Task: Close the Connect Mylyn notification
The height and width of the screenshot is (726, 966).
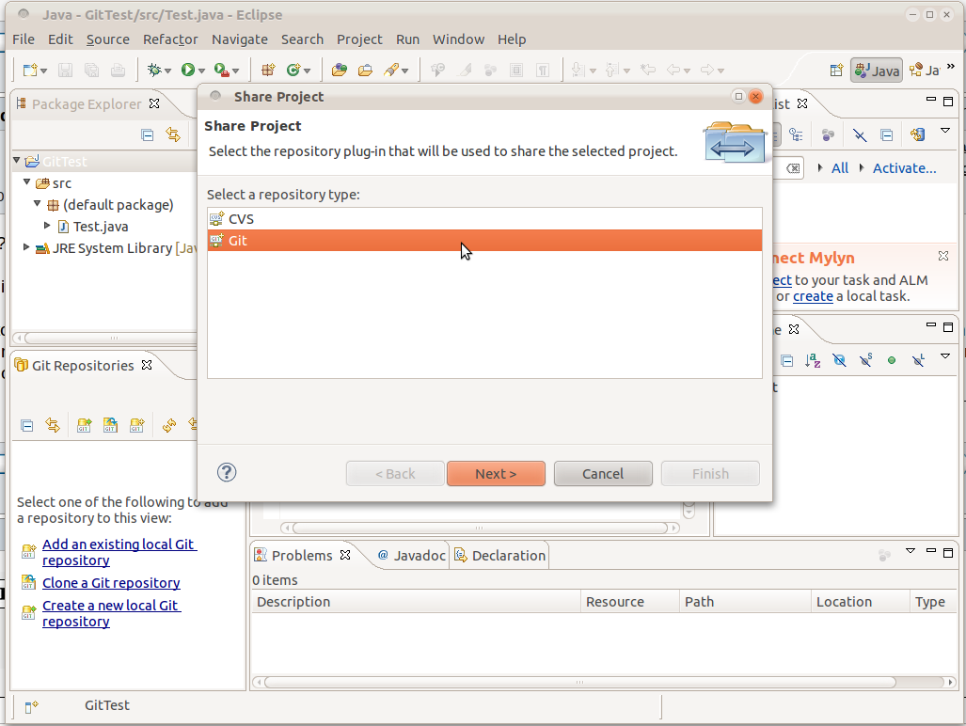Action: point(943,256)
